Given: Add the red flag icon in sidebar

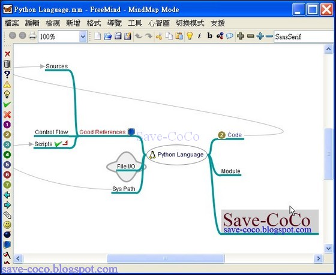Looking at the screenshot, I should (7, 255).
